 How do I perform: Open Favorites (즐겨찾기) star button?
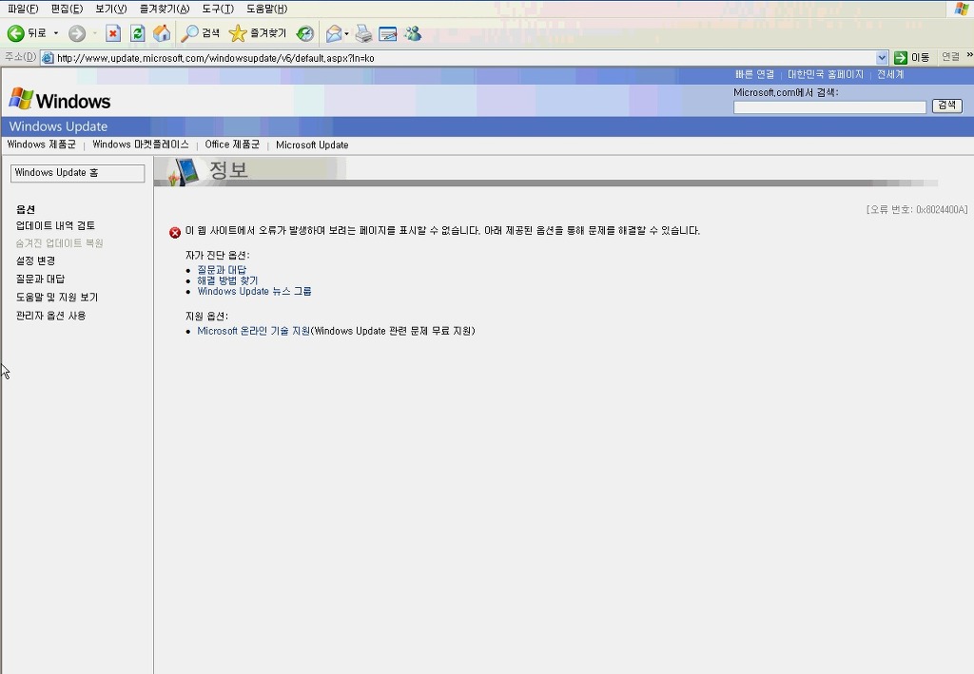(x=257, y=33)
